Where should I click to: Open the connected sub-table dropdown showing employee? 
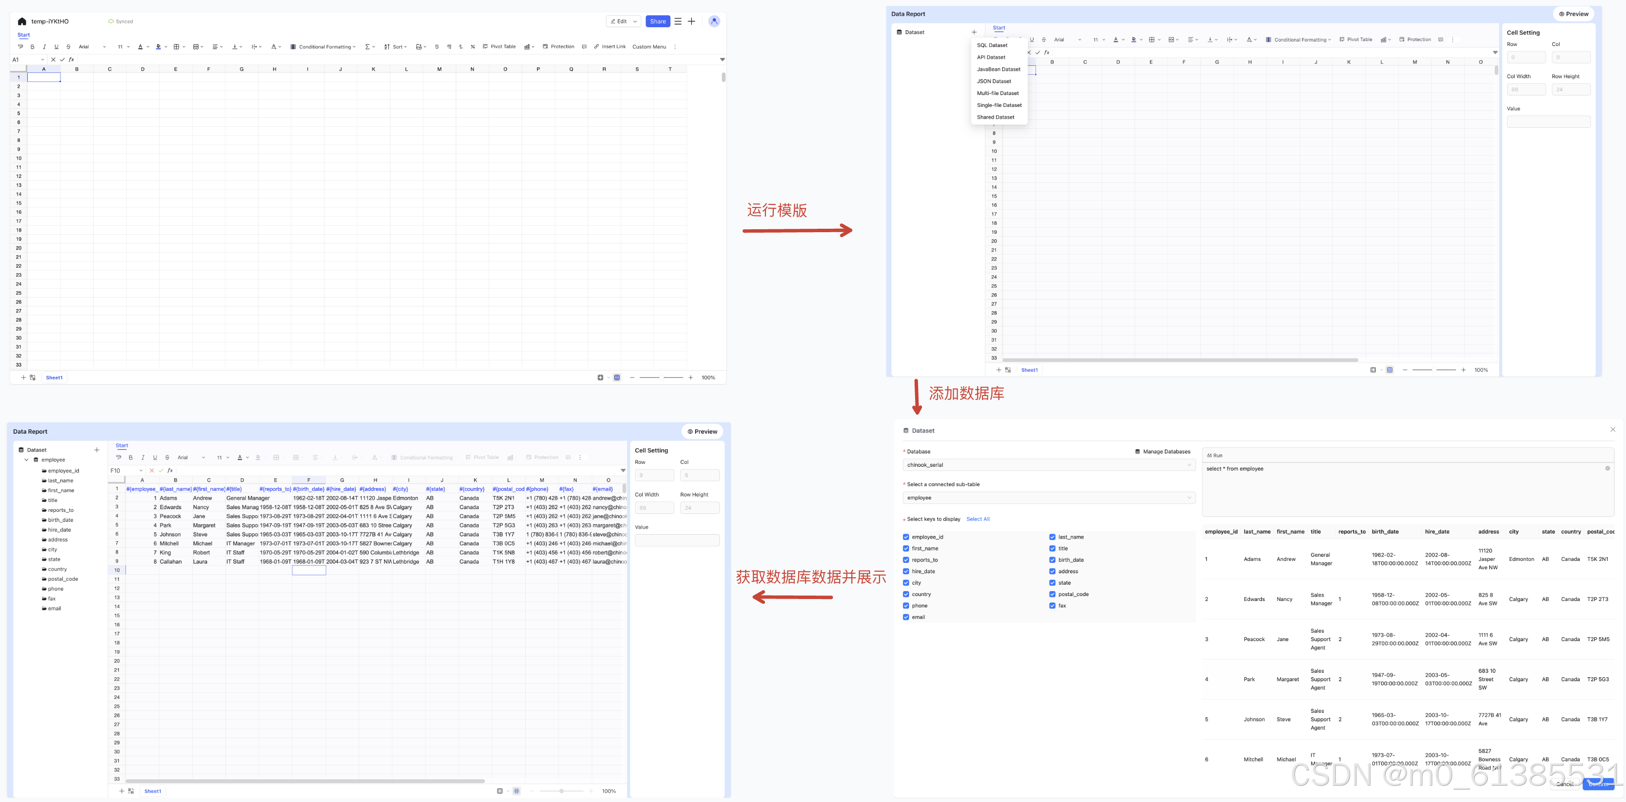[1048, 498]
